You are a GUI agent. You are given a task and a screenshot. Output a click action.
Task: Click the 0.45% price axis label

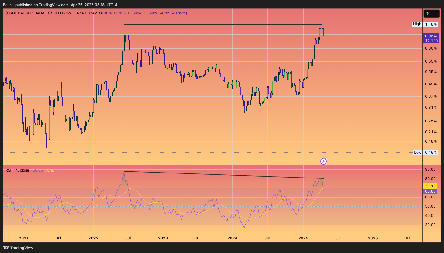[431, 84]
